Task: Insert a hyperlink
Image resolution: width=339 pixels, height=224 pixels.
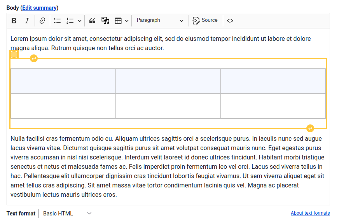Action: [x=42, y=20]
